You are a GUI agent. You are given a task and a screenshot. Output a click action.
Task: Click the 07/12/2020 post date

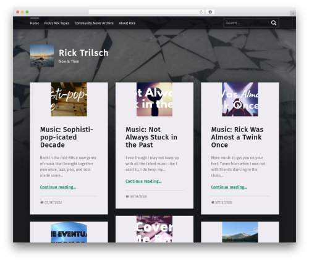(x=224, y=202)
